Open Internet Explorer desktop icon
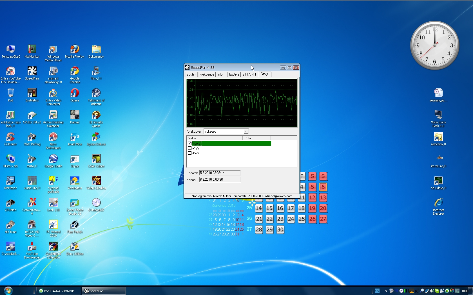The image size is (473, 295). [438, 203]
